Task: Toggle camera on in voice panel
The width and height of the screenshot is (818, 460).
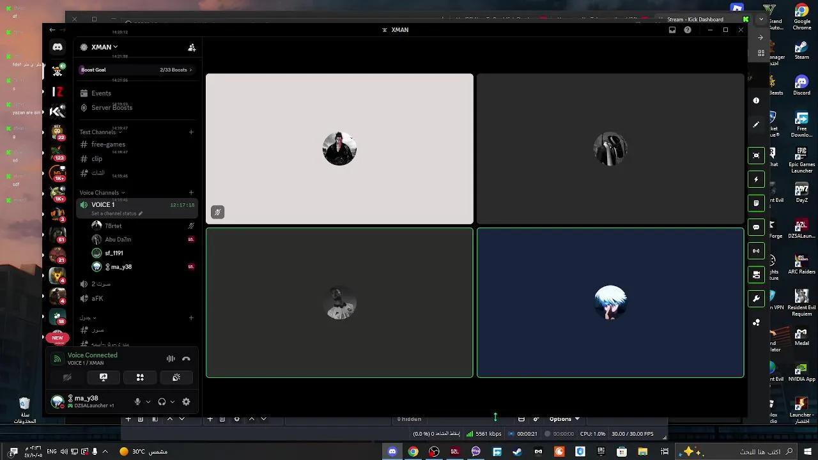Action: pyautogui.click(x=67, y=378)
